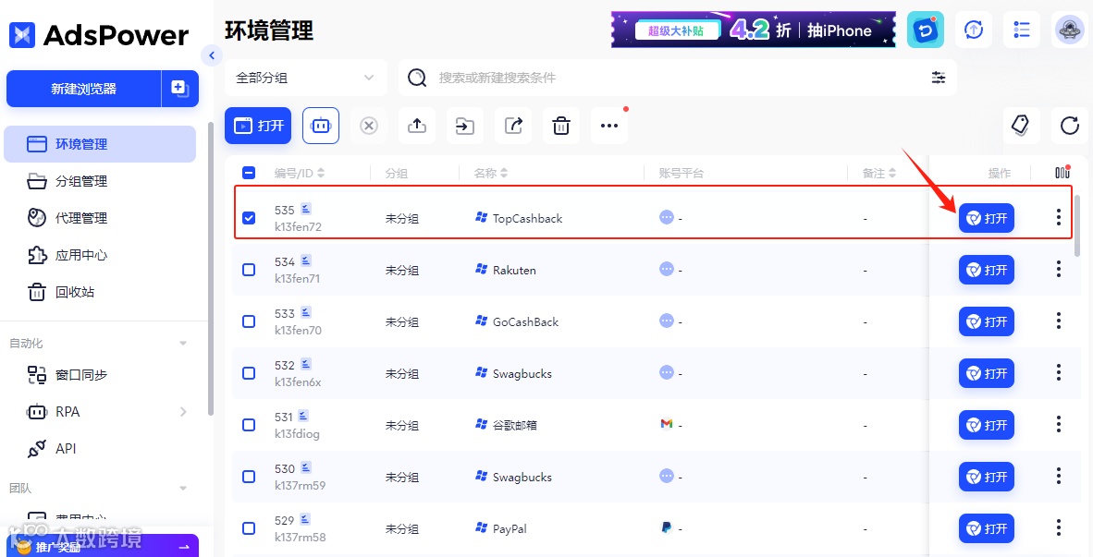Open three-dot menu for PayPal row
Image resolution: width=1093 pixels, height=557 pixels.
(x=1058, y=527)
